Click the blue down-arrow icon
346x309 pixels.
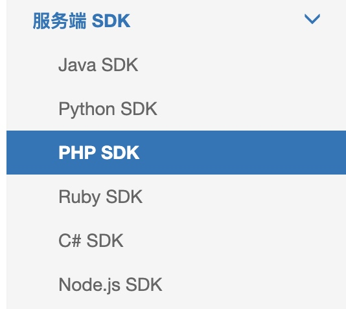point(312,19)
